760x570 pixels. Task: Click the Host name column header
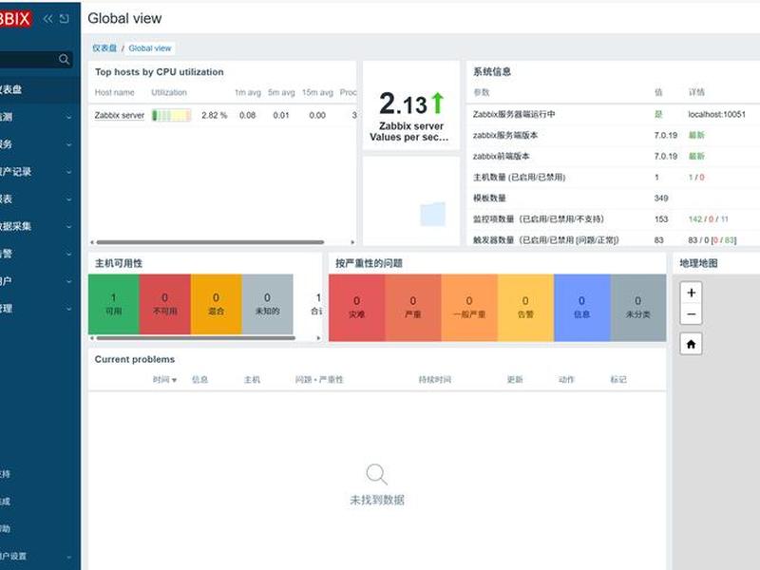coord(114,92)
